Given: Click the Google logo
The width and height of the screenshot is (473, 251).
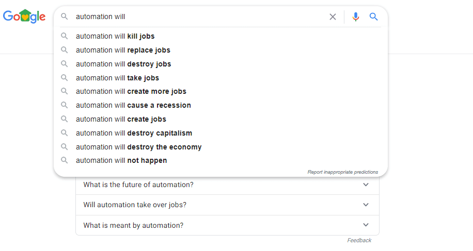Looking at the screenshot, I should coord(24,16).
